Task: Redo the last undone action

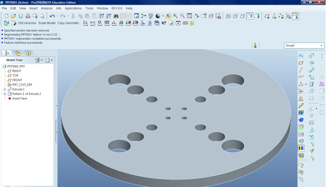Action: click(x=63, y=16)
